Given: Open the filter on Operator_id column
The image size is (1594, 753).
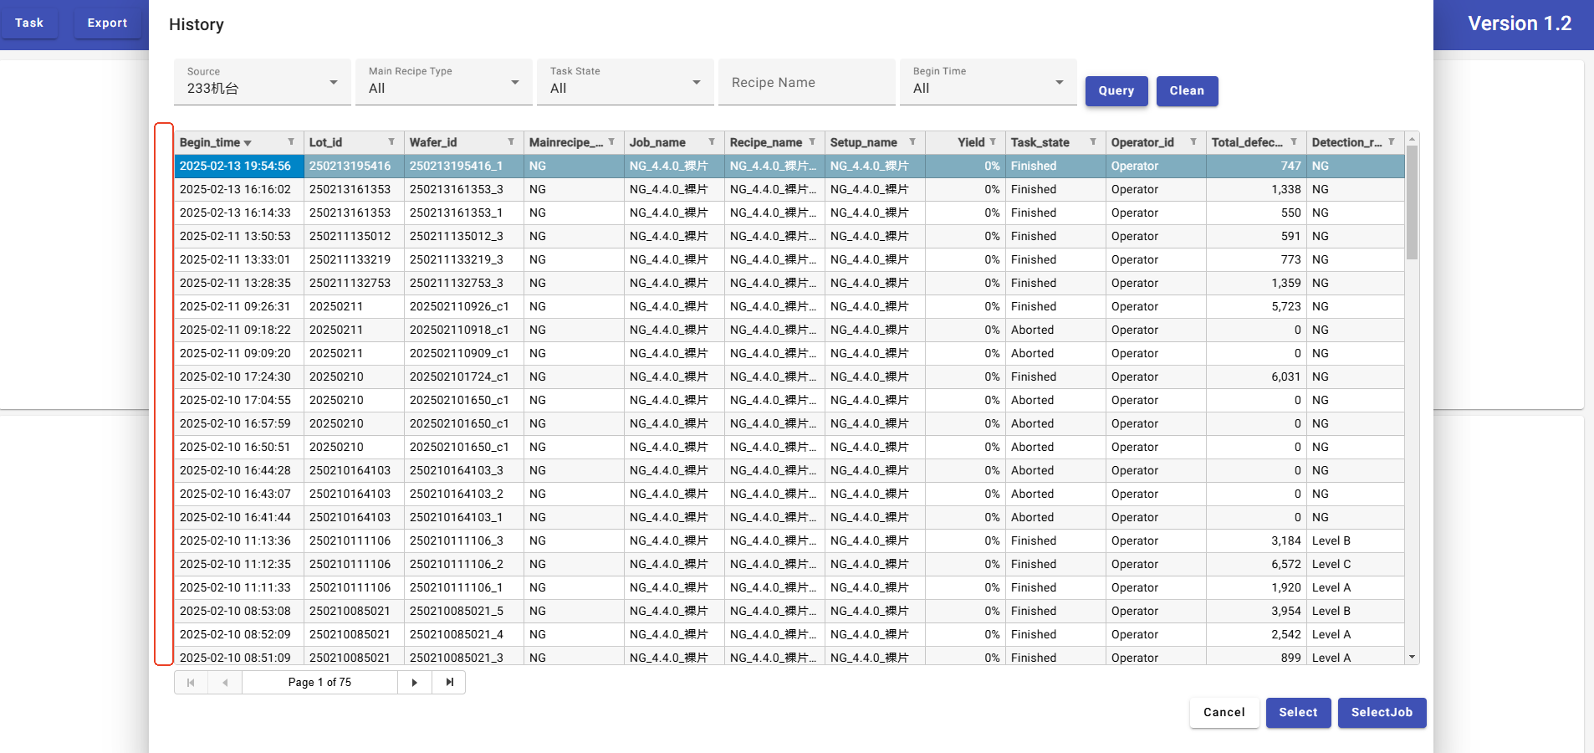Looking at the screenshot, I should coord(1193,142).
